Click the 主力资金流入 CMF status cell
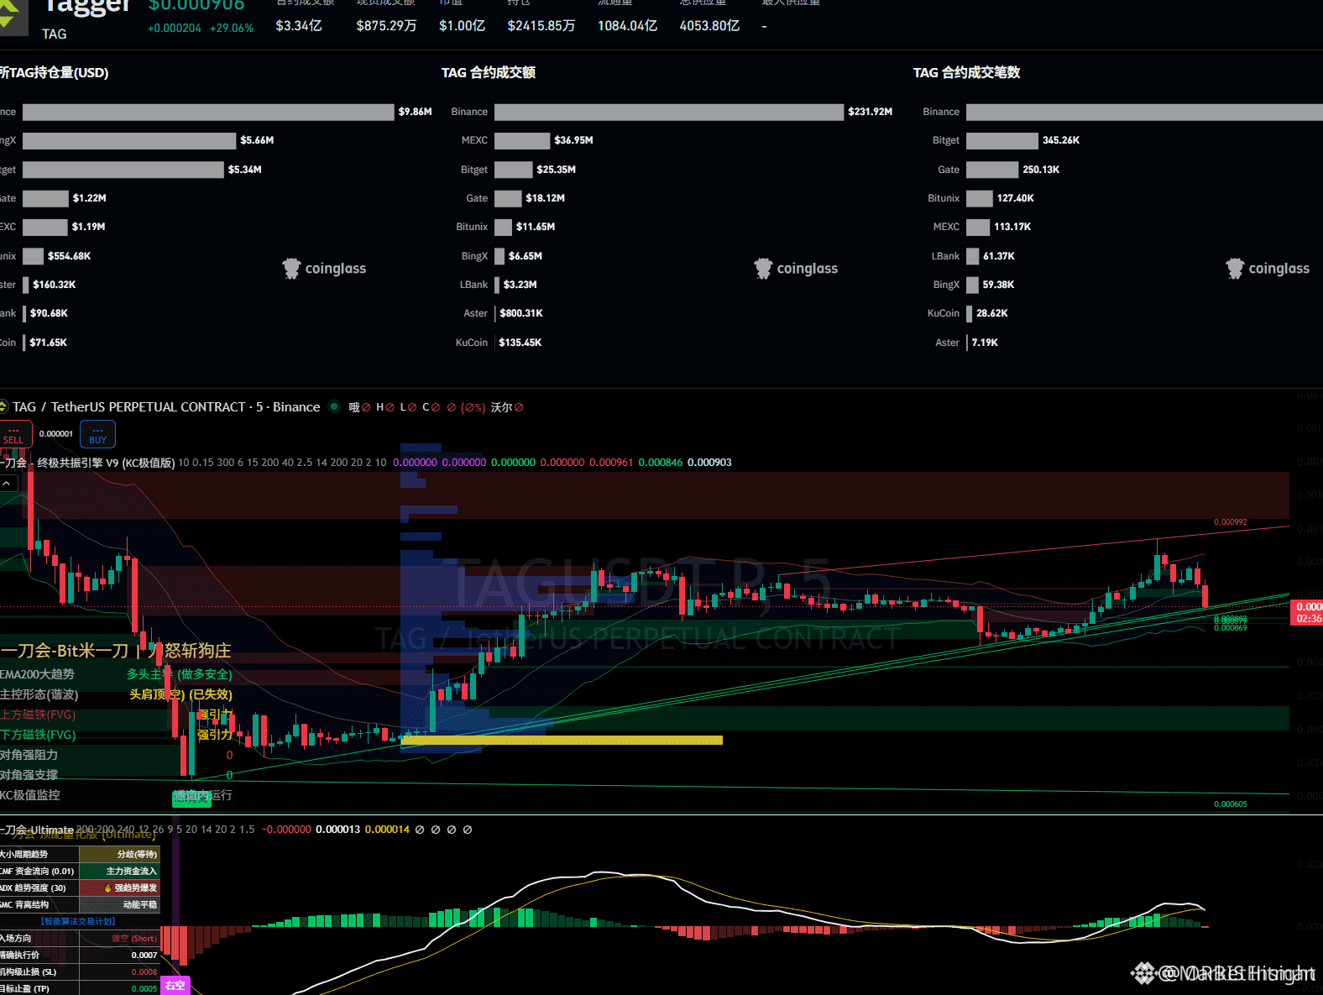The width and height of the screenshot is (1323, 995). (x=119, y=871)
